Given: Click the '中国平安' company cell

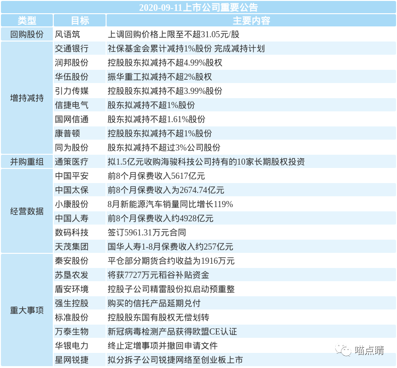Looking at the screenshot, I should point(80,176).
